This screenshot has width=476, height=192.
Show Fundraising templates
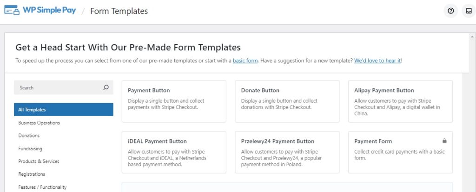click(30, 149)
